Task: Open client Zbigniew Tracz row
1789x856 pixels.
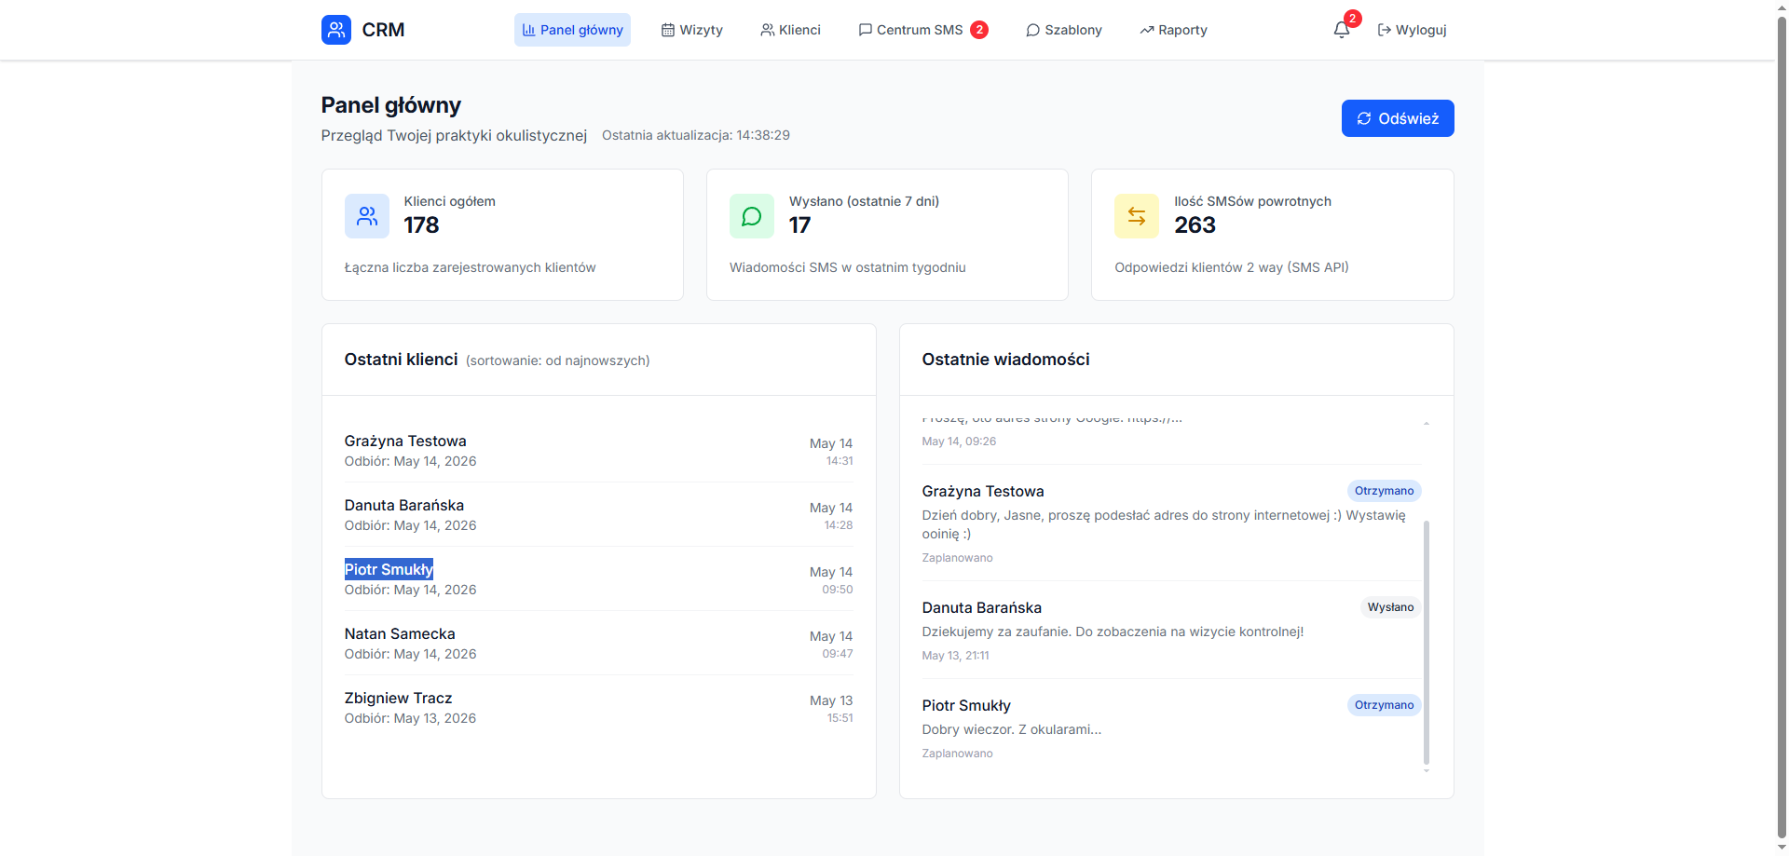Action: pyautogui.click(x=598, y=708)
